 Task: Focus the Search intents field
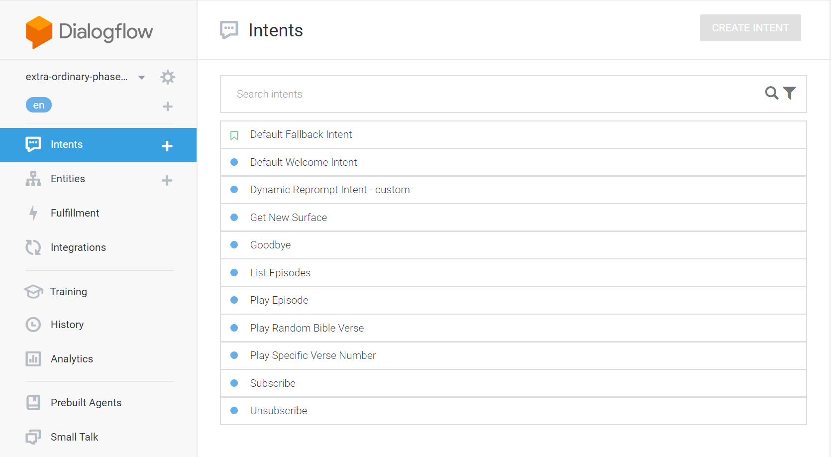[x=493, y=94]
